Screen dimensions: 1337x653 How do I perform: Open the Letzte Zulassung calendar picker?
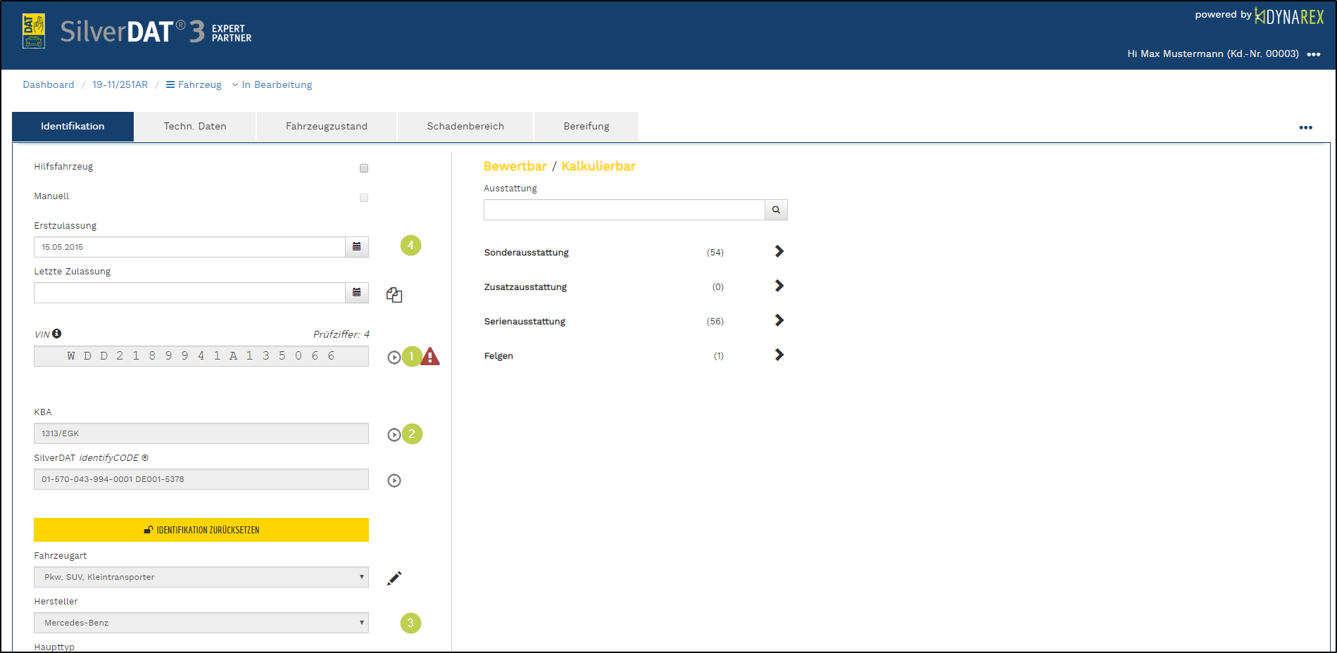click(x=357, y=293)
